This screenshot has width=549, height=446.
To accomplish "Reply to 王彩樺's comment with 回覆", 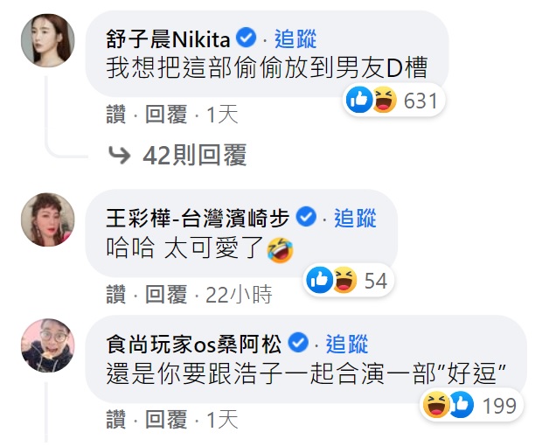I will point(166,295).
